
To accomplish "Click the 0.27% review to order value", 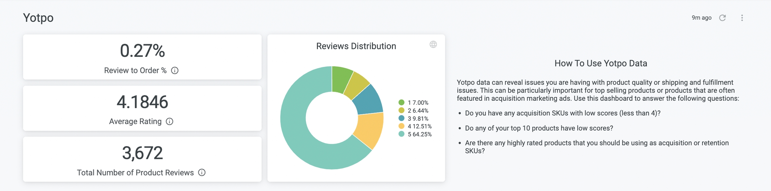I will (x=142, y=51).
